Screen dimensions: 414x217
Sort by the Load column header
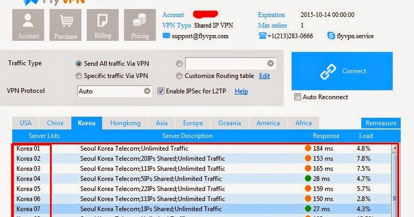366,136
